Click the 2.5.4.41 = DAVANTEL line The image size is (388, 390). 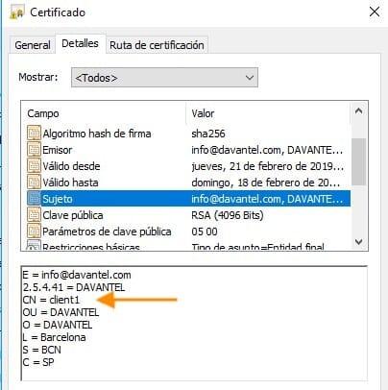(x=74, y=287)
